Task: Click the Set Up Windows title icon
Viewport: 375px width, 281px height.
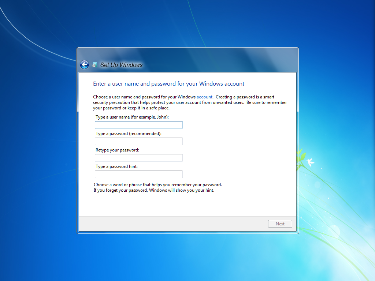Action: pyautogui.click(x=95, y=65)
